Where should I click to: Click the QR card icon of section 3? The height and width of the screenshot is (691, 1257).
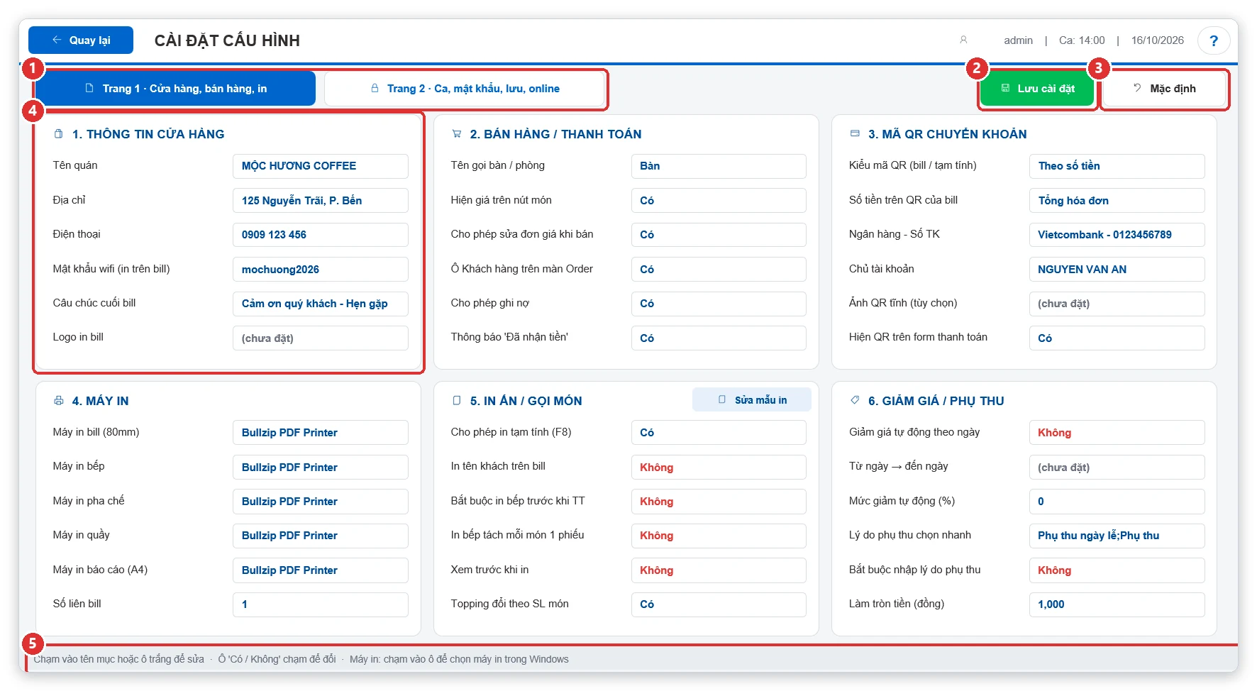point(855,133)
